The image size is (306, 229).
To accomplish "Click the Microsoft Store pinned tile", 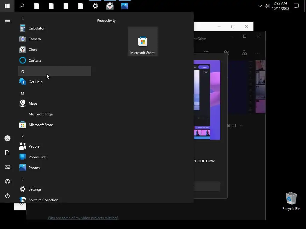I will click(143, 41).
